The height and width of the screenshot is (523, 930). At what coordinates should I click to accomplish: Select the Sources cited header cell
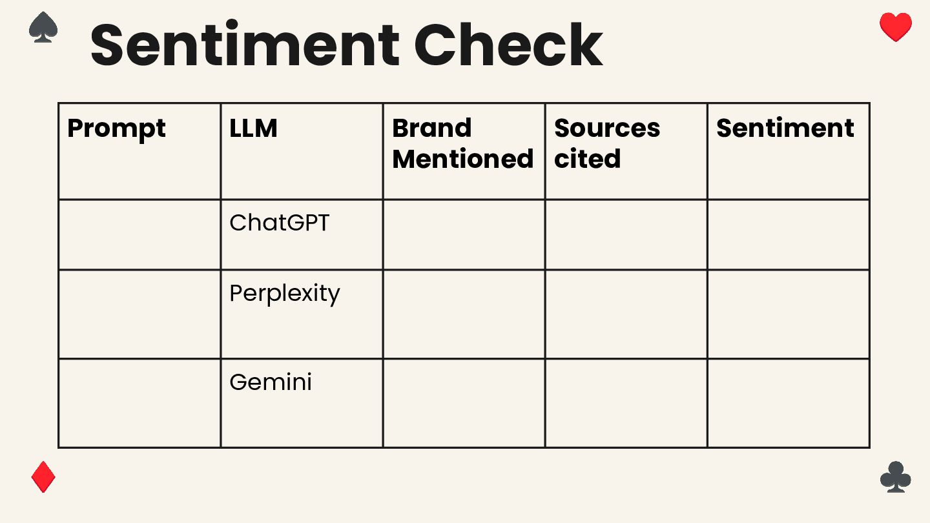coord(626,151)
